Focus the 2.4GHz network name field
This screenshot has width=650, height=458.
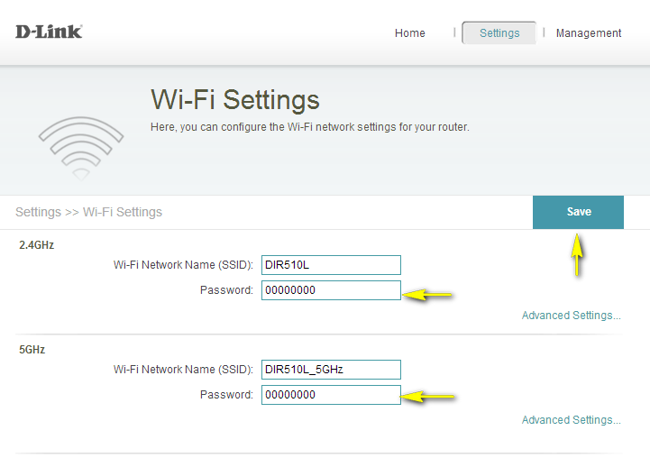point(331,265)
